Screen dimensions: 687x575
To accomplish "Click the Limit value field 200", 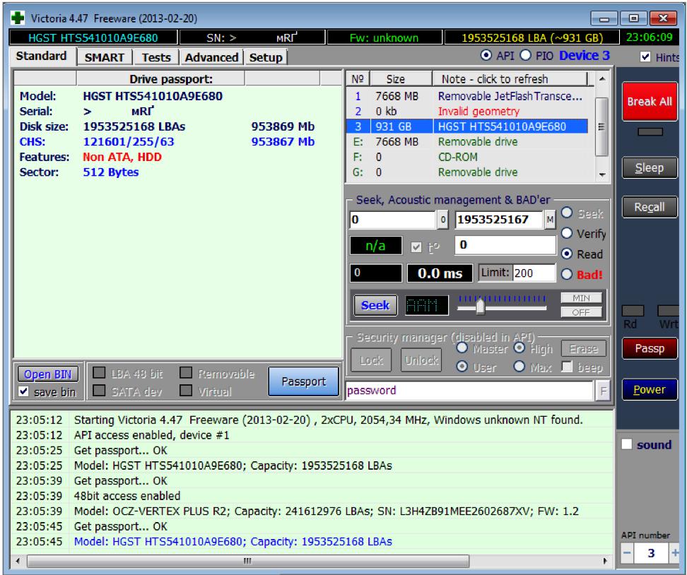I will coord(534,273).
